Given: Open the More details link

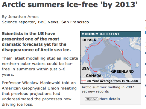Looking at the screenshot, I should [109, 99].
